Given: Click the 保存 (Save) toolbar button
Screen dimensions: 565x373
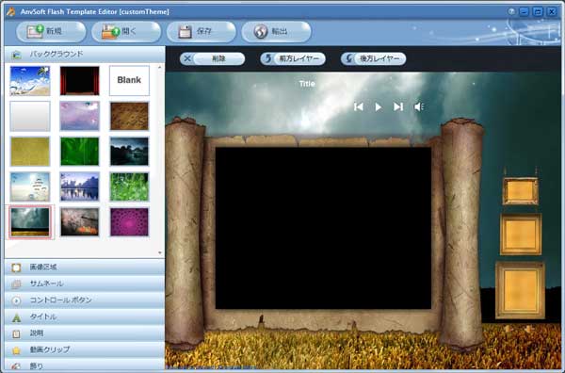Looking at the screenshot, I should click(x=202, y=32).
